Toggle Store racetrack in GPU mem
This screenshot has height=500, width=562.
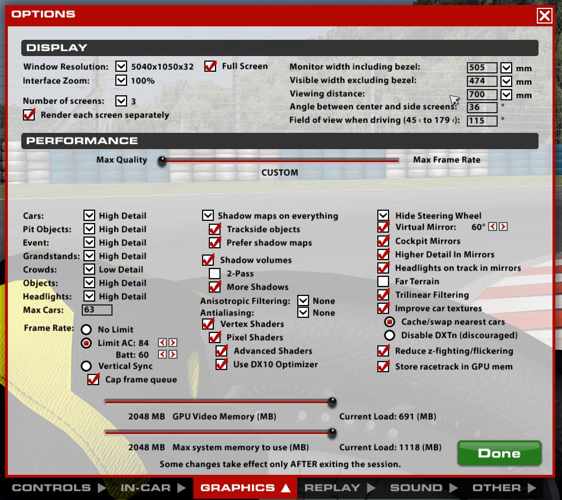pyautogui.click(x=383, y=366)
